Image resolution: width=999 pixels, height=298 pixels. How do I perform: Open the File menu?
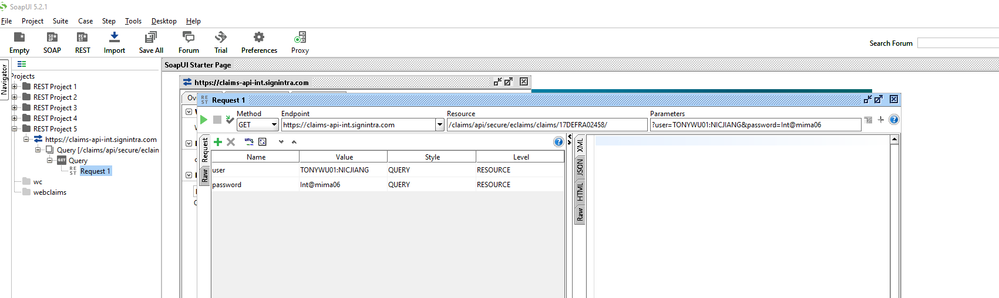pyautogui.click(x=6, y=21)
